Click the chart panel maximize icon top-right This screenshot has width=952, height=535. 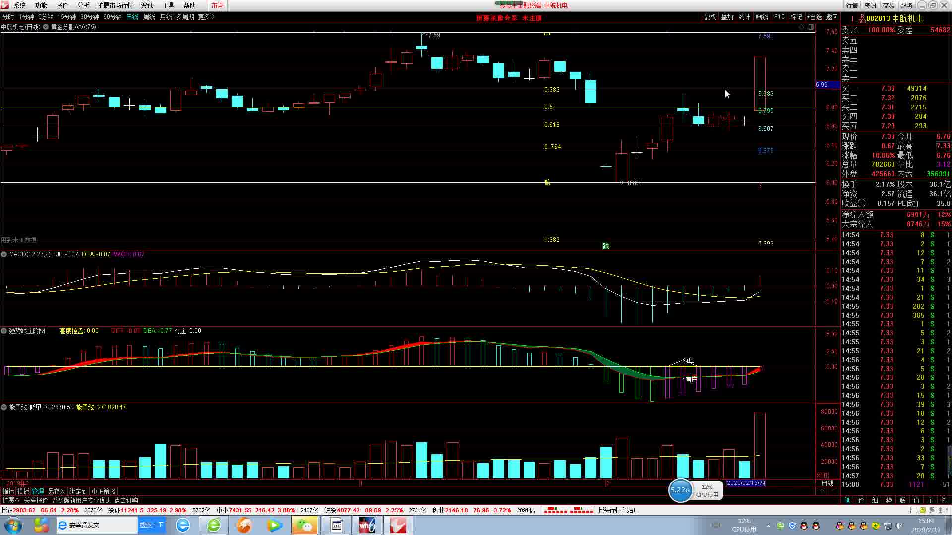(811, 27)
